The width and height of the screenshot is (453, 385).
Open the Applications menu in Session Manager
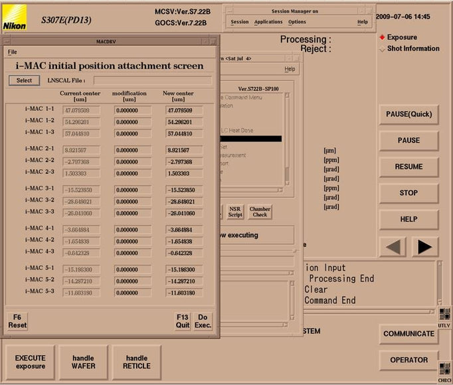coord(268,22)
